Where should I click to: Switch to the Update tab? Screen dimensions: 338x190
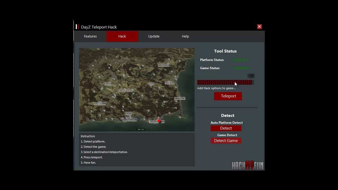(x=154, y=36)
